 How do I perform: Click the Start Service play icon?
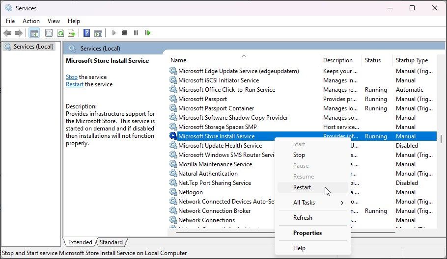click(114, 33)
